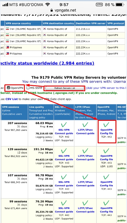Click green checkmark in L2TP/IPsec column, 207 sessions row
127x223 pixels.
point(85,125)
